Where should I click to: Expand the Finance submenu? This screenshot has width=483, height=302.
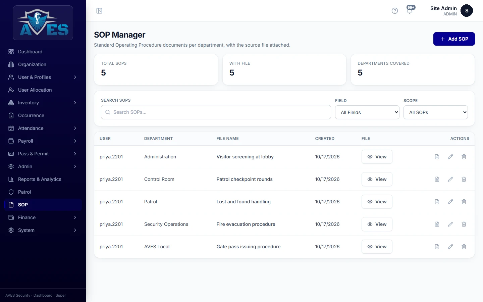click(x=43, y=217)
